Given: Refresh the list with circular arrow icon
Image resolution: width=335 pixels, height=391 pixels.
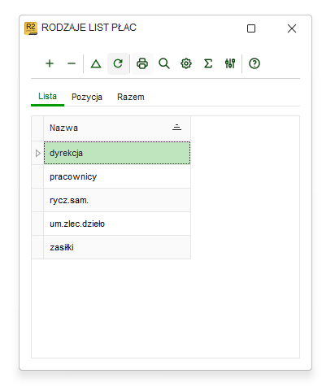Looking at the screenshot, I should pyautogui.click(x=118, y=63).
